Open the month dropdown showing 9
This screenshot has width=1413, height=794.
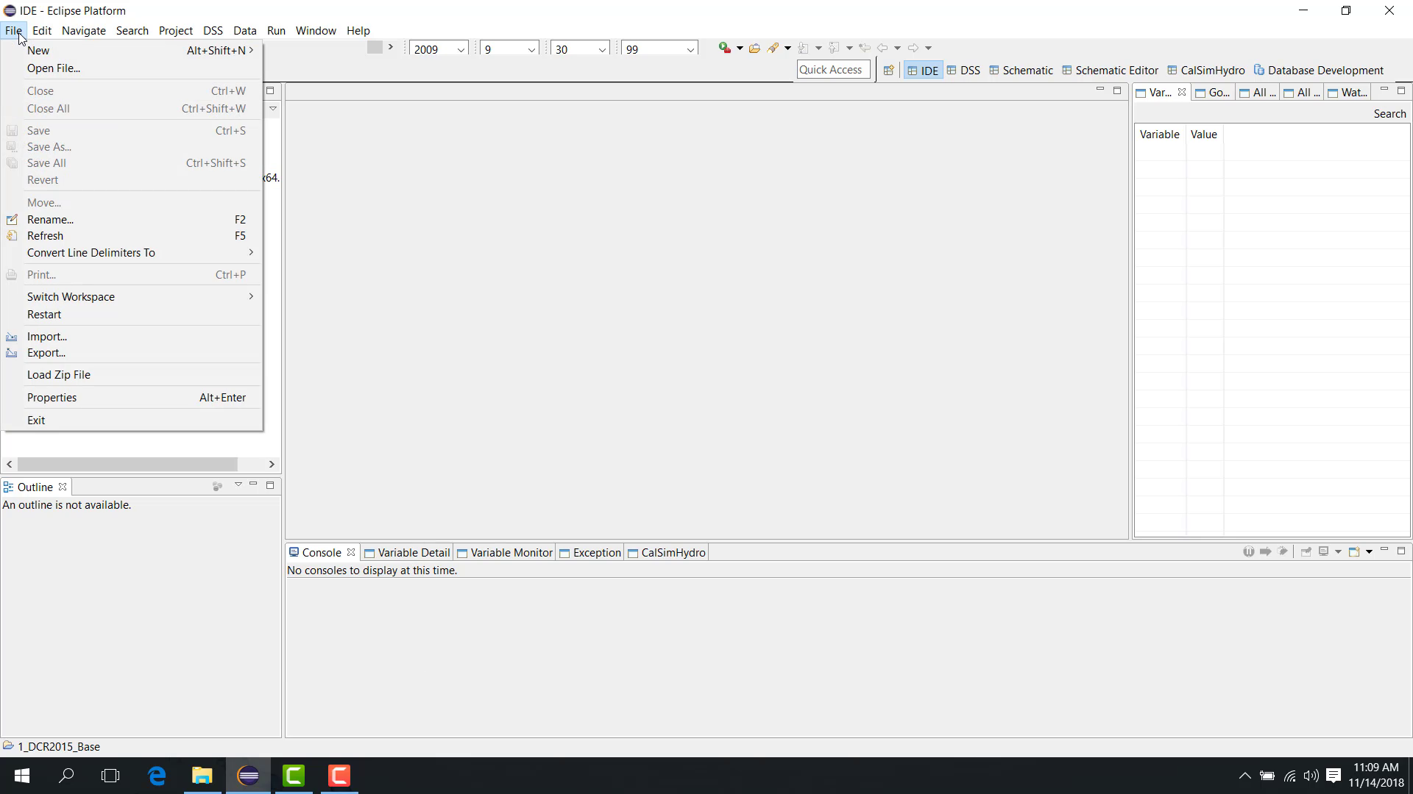[531, 49]
